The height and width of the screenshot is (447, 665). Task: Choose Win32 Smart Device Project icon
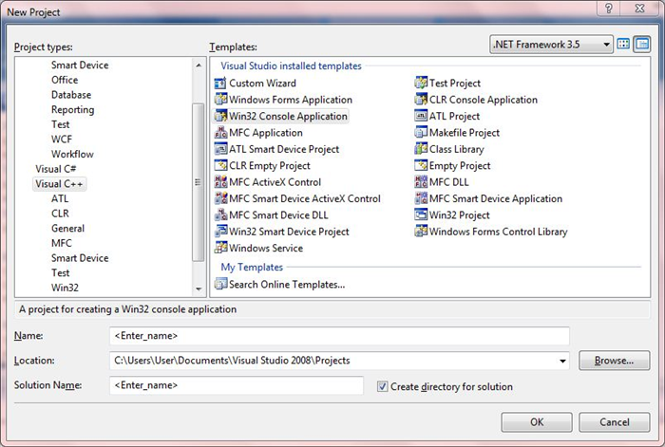220,232
